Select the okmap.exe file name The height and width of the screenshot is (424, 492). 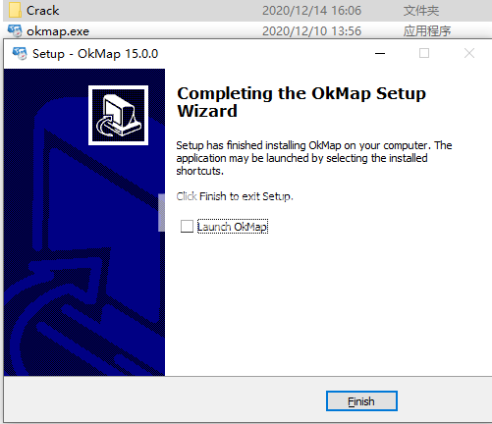point(58,31)
